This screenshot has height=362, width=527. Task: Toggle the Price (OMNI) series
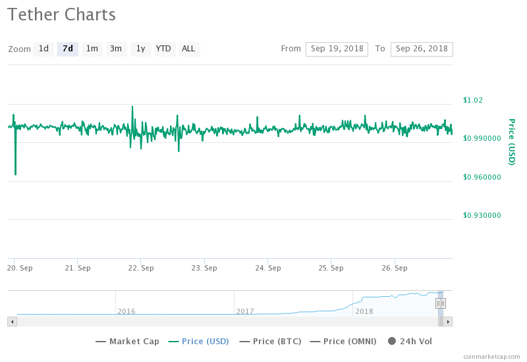[343, 342]
